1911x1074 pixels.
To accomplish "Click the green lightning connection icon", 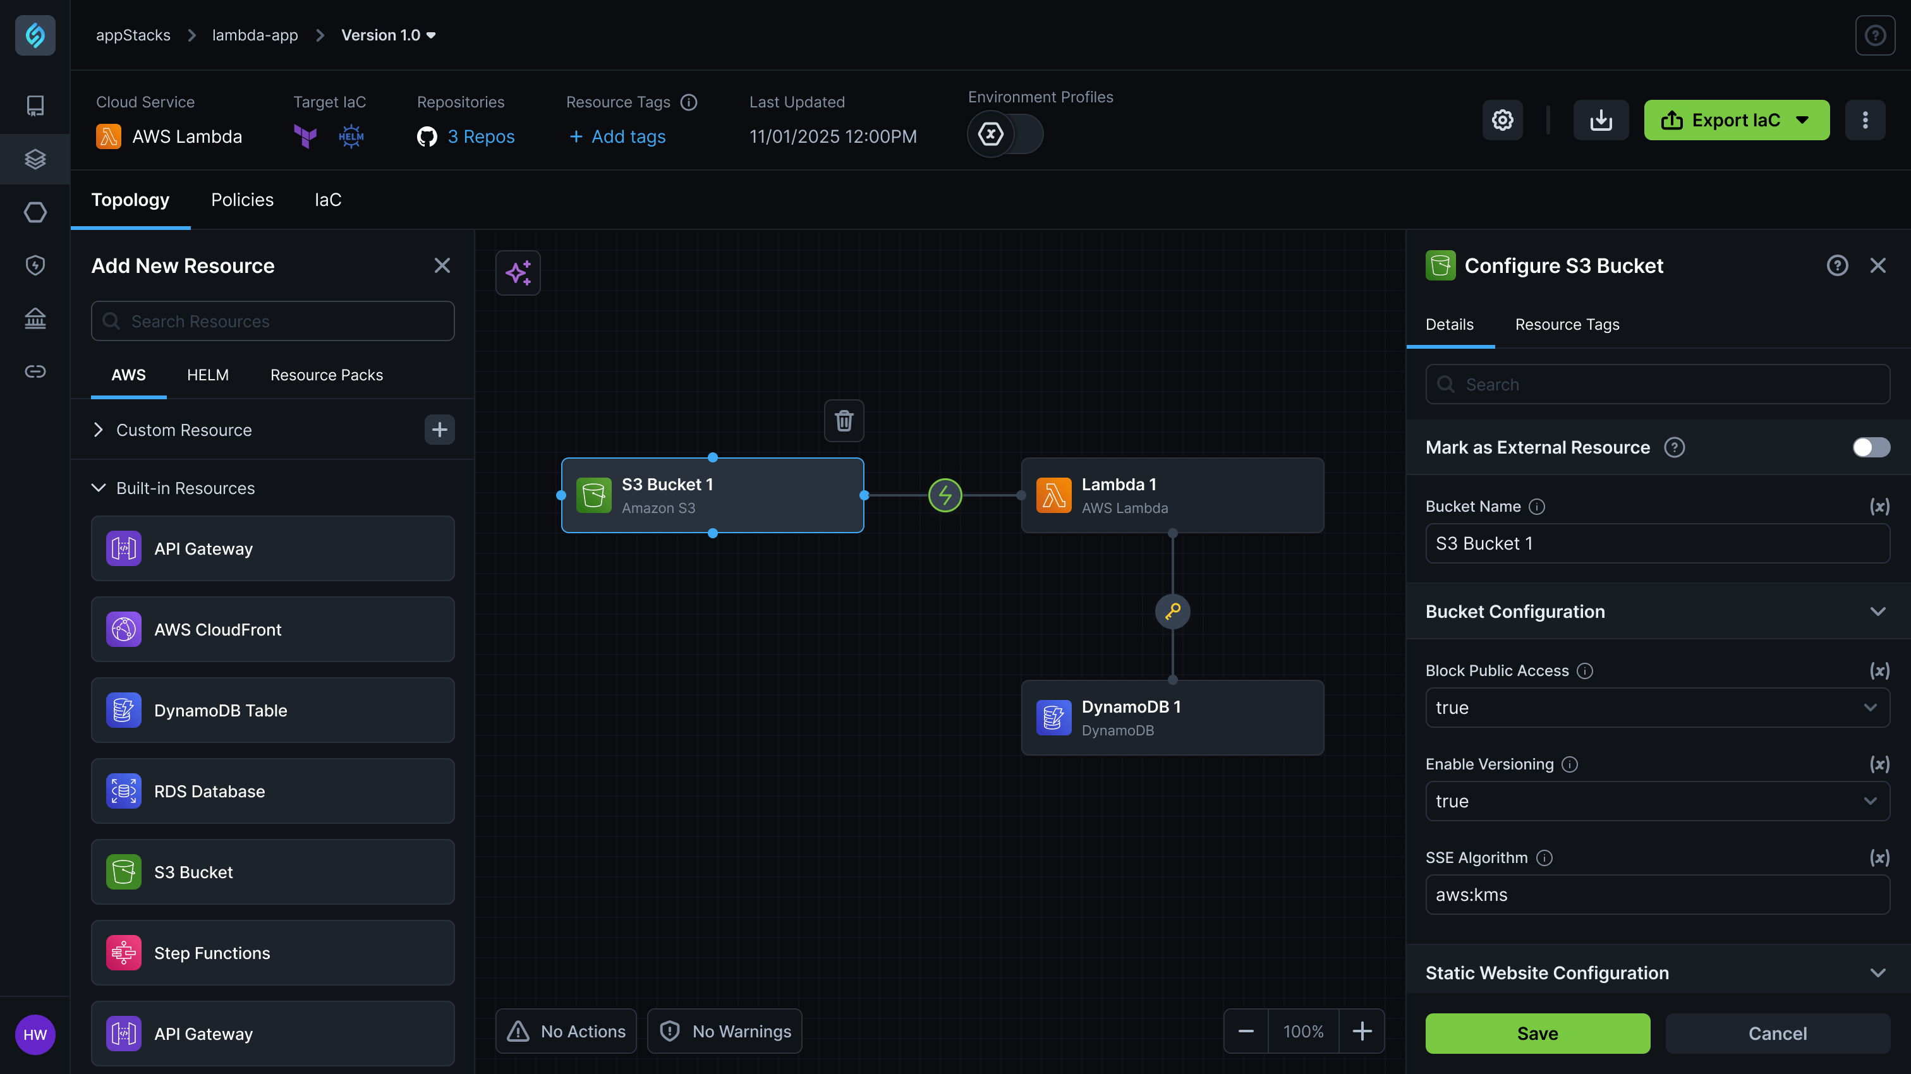I will pyautogui.click(x=944, y=495).
